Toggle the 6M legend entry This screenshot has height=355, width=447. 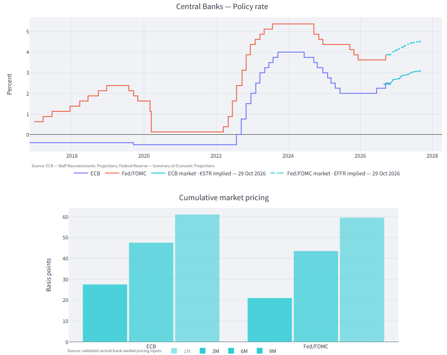point(238,351)
